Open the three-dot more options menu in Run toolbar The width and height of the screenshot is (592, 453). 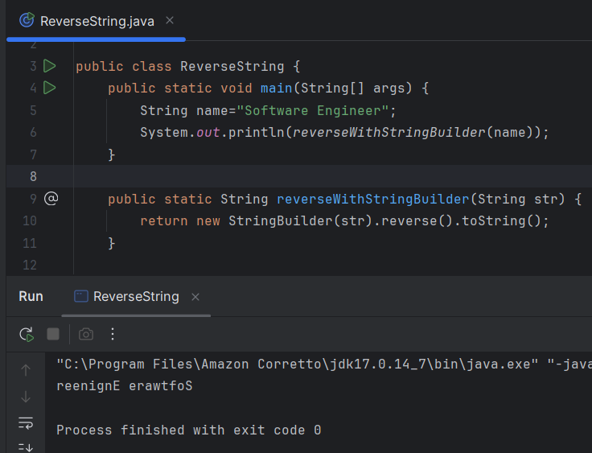coord(113,334)
